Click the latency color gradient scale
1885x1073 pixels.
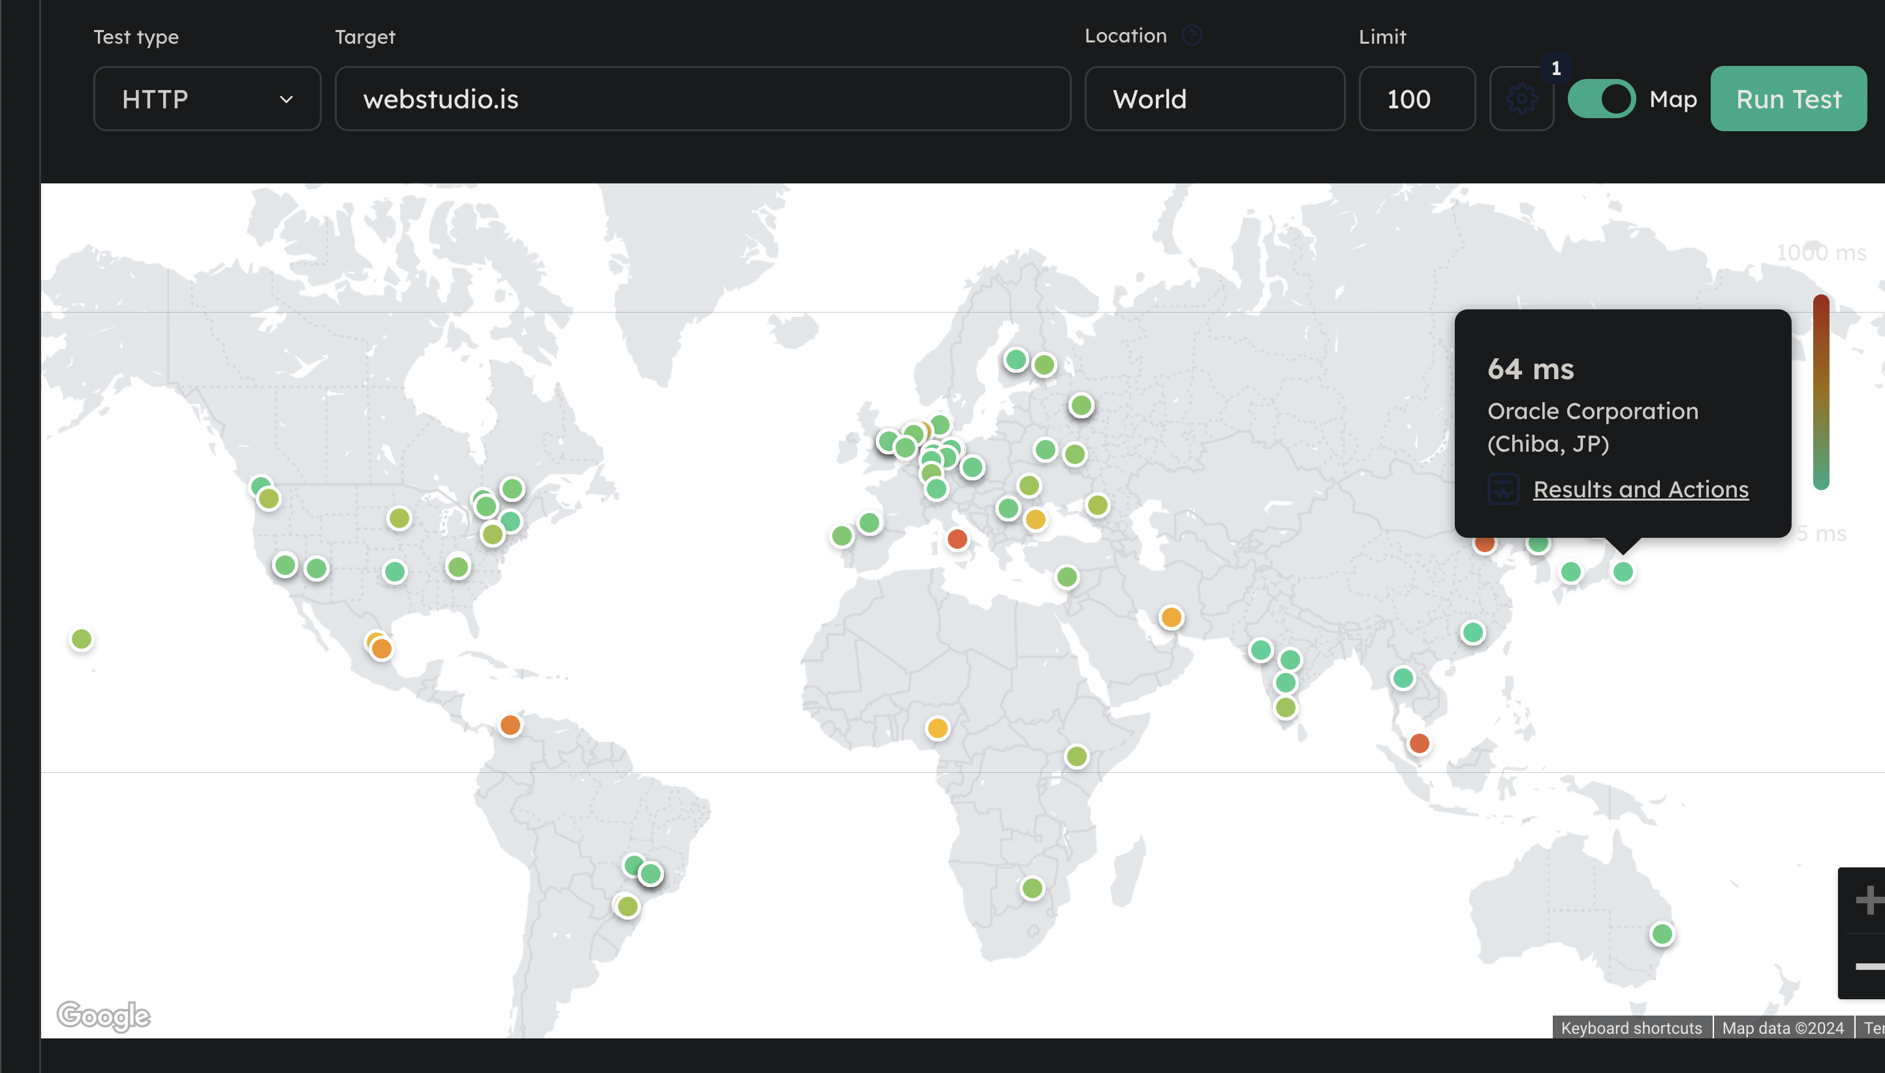pos(1821,392)
